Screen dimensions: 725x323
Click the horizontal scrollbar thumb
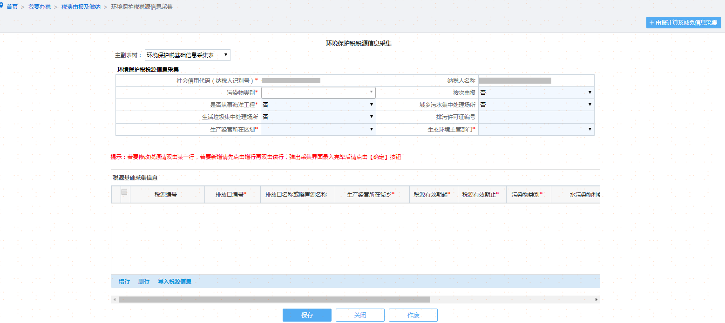pyautogui.click(x=274, y=300)
